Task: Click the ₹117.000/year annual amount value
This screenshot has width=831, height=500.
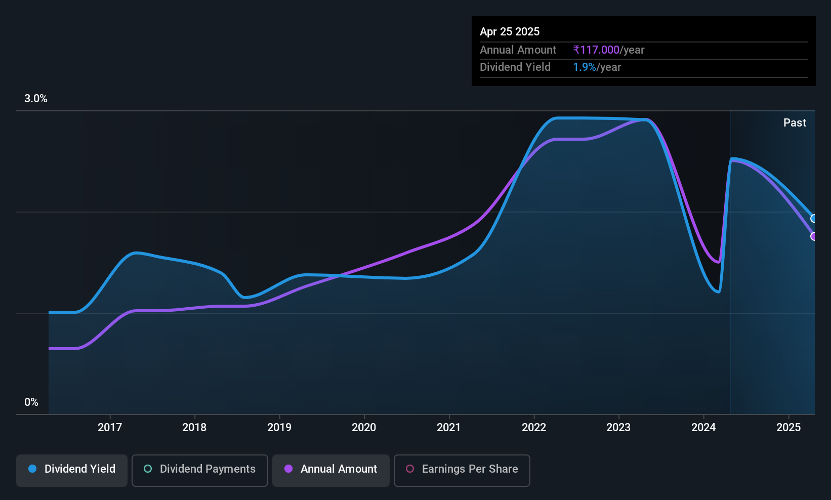Action: pos(609,50)
